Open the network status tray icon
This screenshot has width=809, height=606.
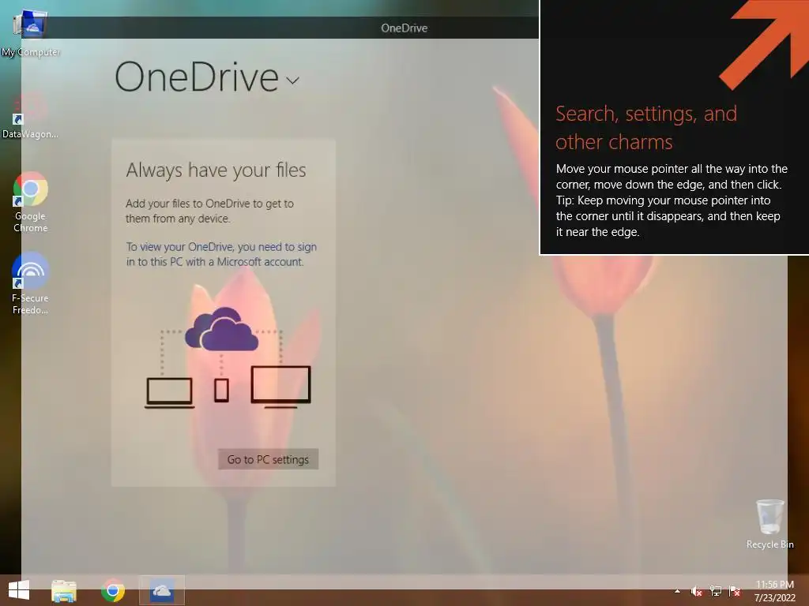coord(716,591)
